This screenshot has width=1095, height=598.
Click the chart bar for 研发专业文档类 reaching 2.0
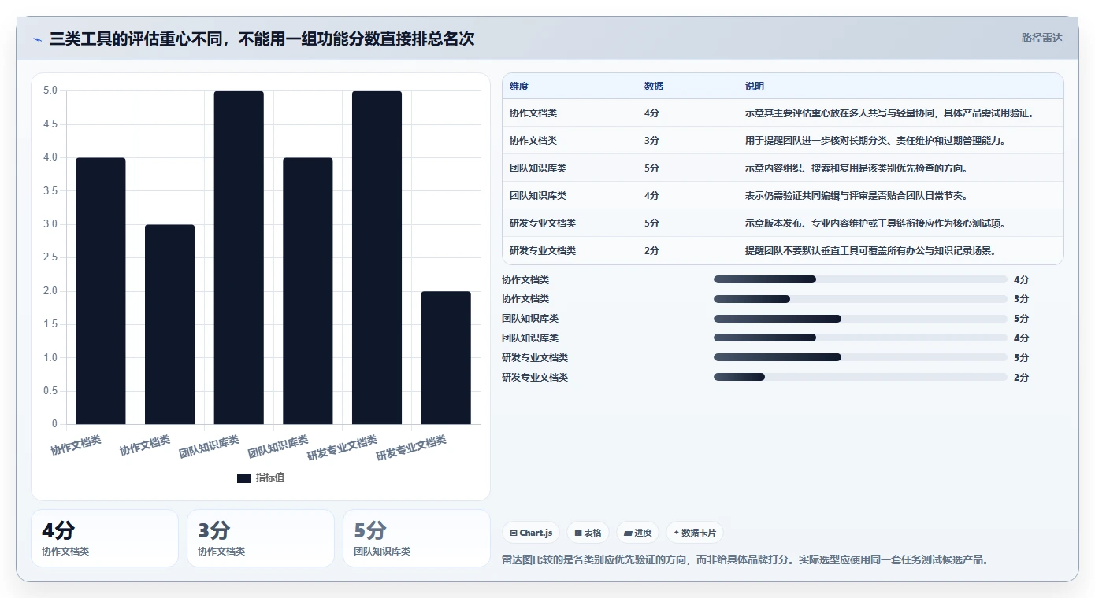click(x=446, y=358)
